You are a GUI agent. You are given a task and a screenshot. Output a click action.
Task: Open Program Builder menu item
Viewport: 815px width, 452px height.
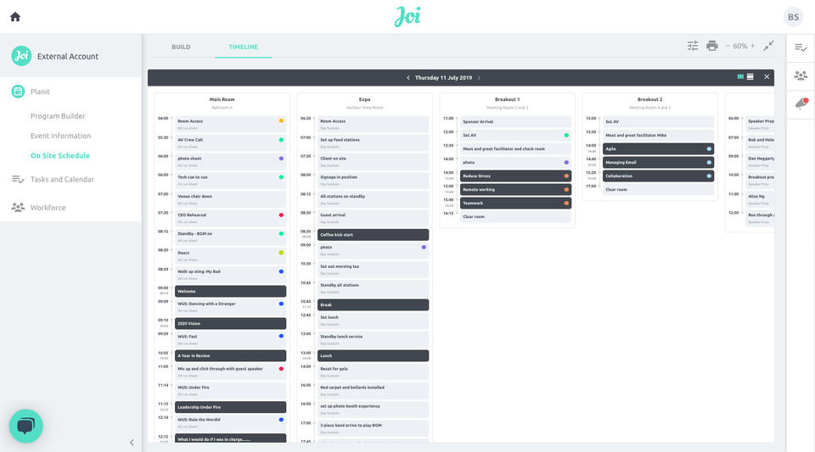58,116
